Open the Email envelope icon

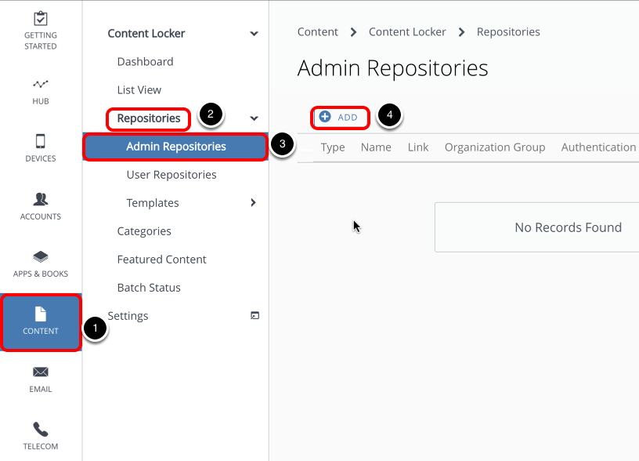click(x=41, y=372)
